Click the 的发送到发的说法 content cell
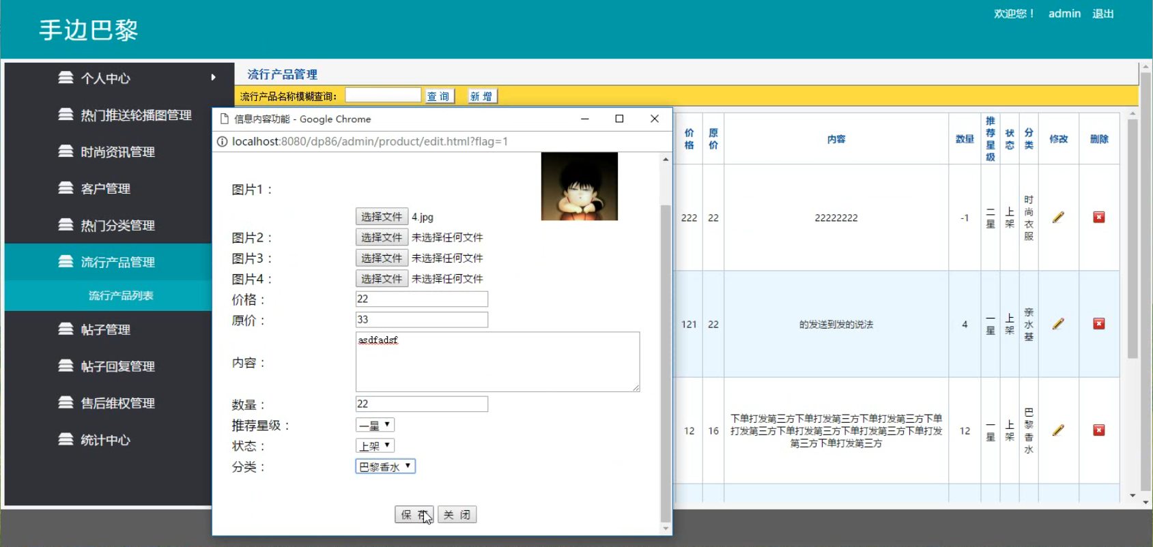The width and height of the screenshot is (1153, 547). pos(836,324)
